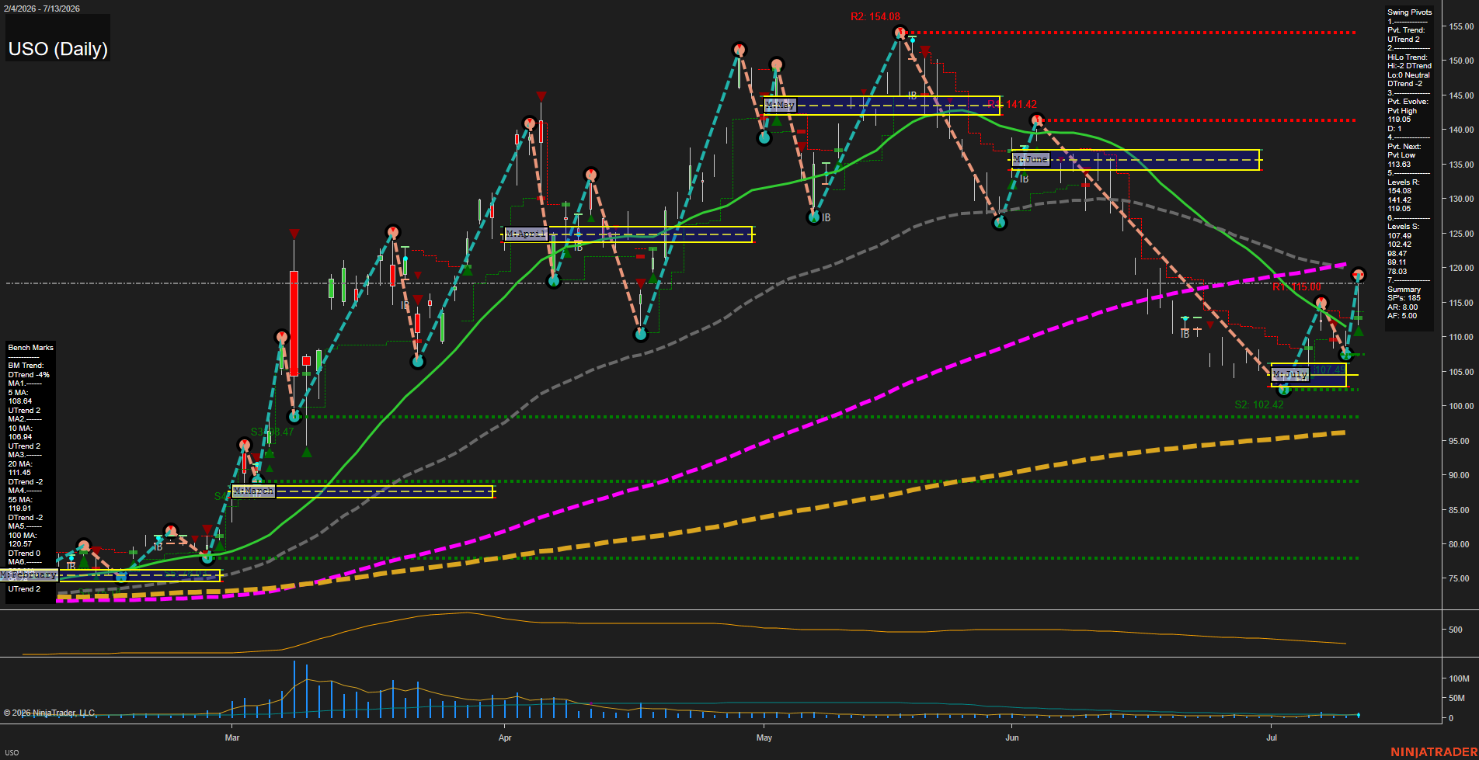Image resolution: width=1479 pixels, height=760 pixels.
Task: Click the HiLo Trend: entry in Swing Pivots
Action: [1408, 57]
